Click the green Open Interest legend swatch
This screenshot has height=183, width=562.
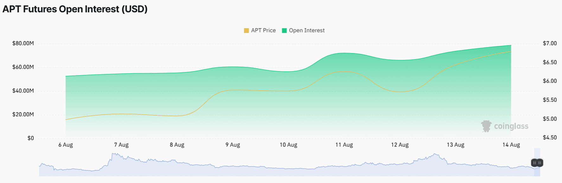284,30
